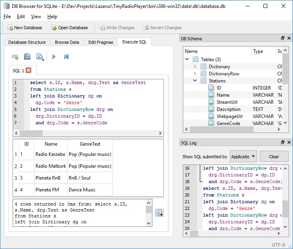Click the save results view icon
The height and width of the screenshot is (249, 293).
click(x=160, y=213)
